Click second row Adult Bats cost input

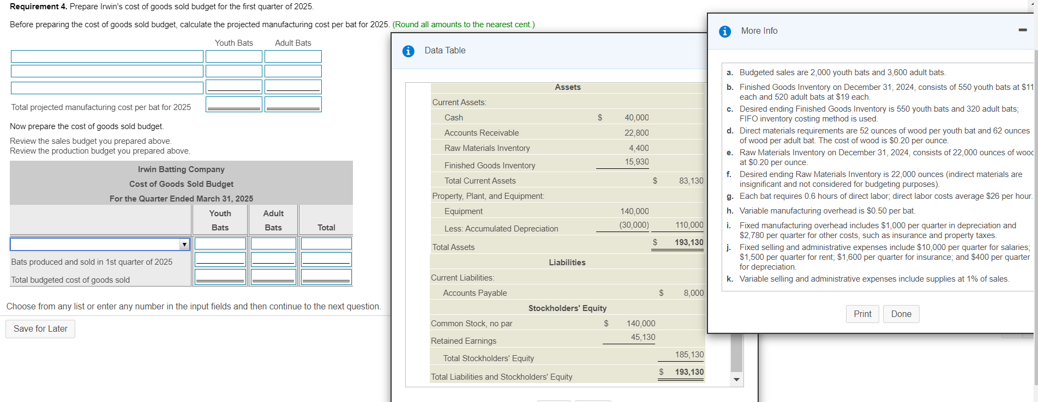click(x=293, y=71)
